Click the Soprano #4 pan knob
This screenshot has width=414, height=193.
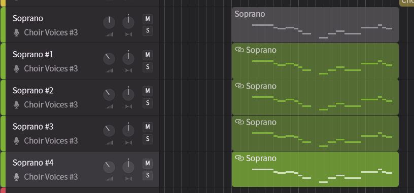(128, 167)
